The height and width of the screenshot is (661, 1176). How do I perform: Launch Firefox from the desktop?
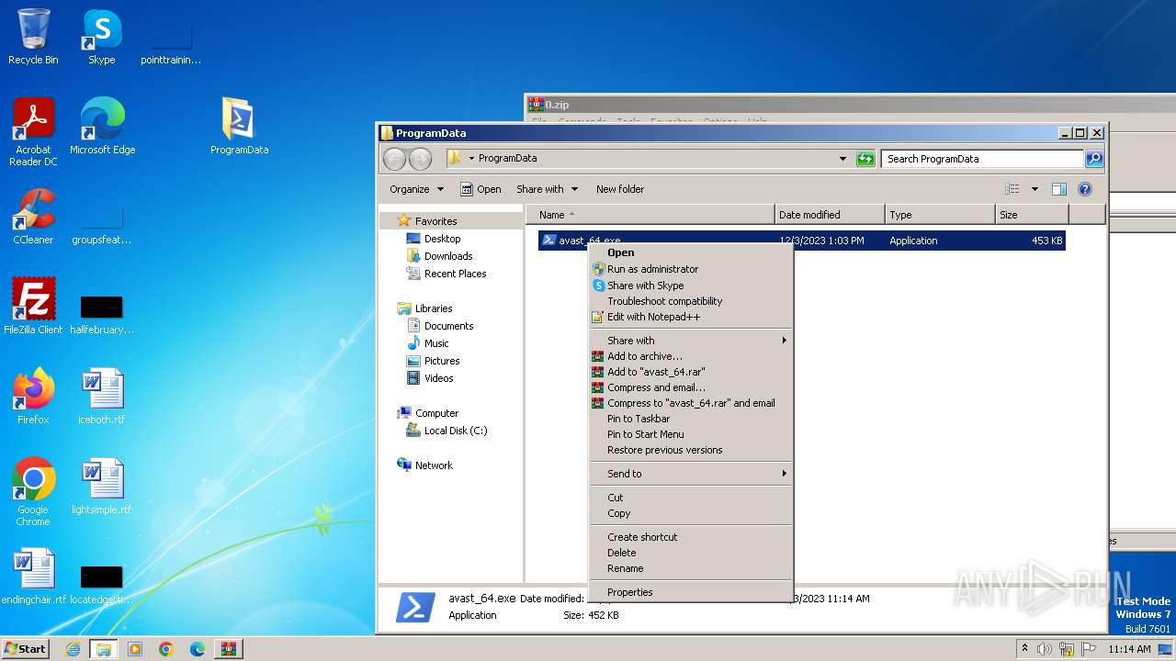click(33, 397)
